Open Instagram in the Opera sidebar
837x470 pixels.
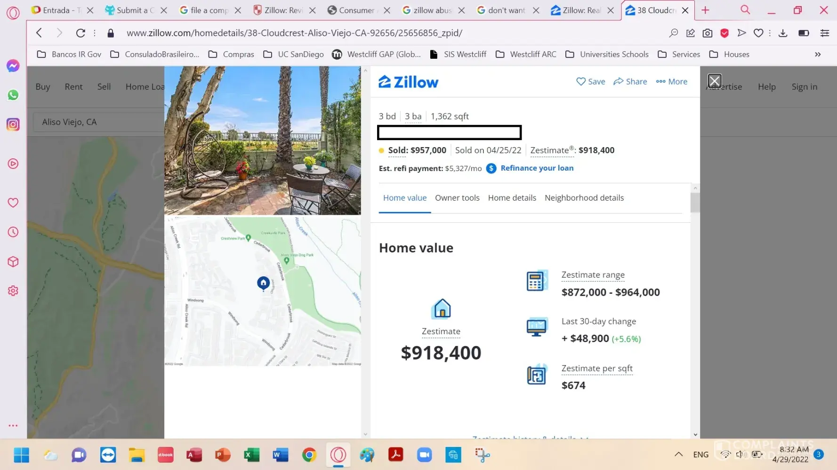coord(13,125)
